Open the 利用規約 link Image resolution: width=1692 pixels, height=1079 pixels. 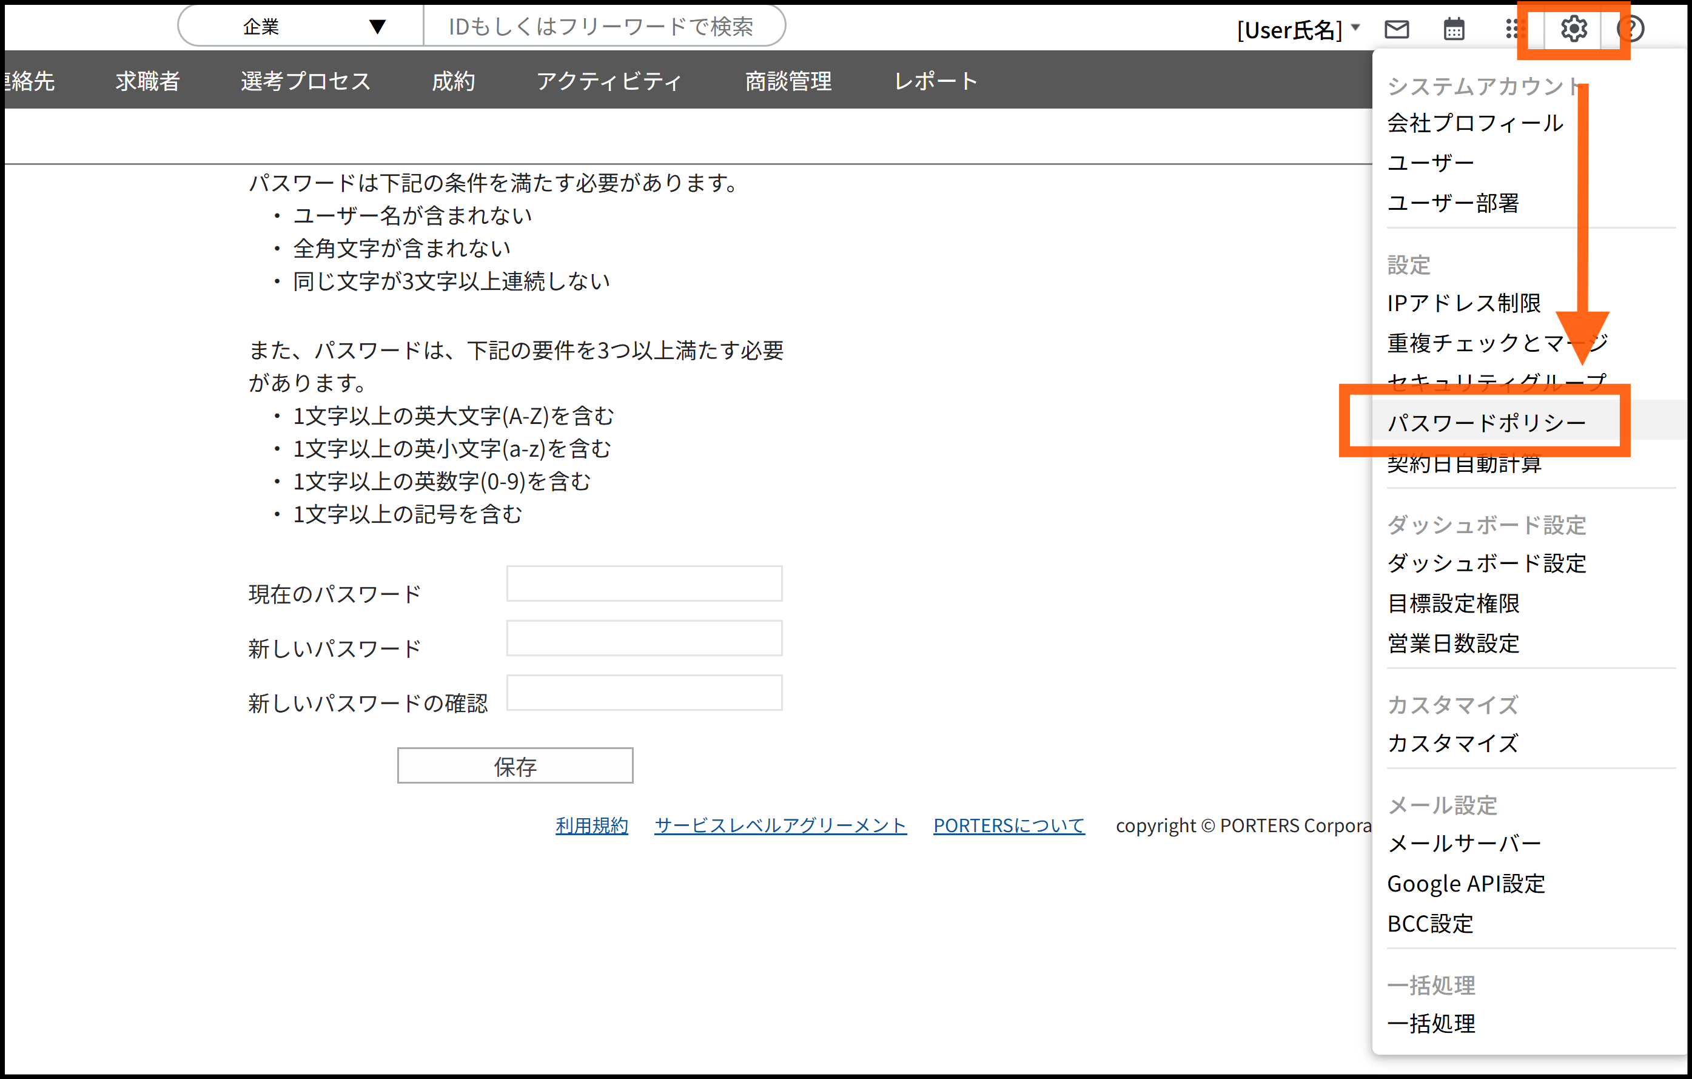point(592,825)
